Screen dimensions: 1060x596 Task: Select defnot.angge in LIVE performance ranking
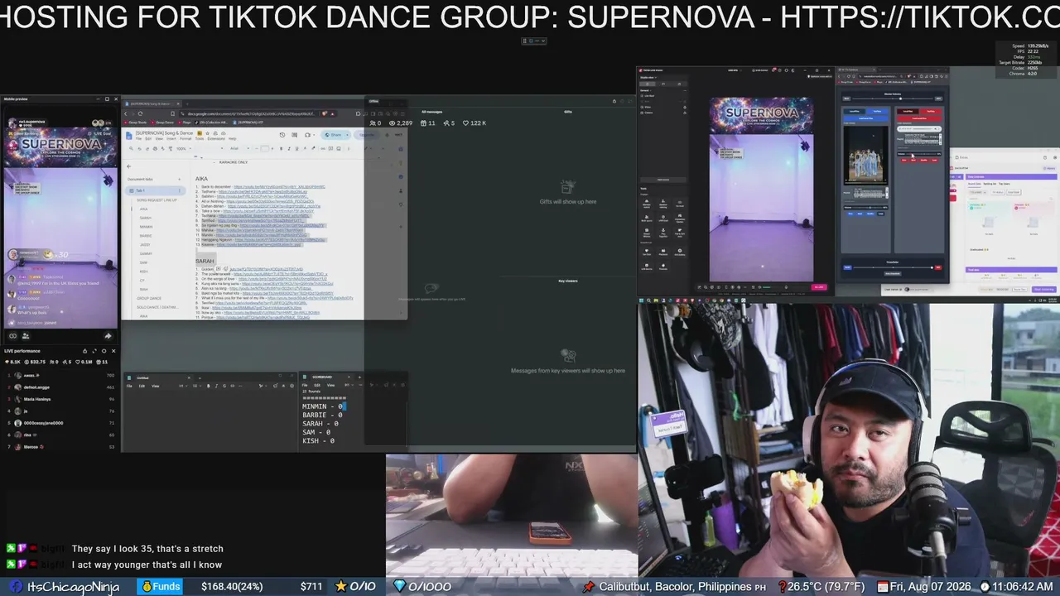[62, 387]
